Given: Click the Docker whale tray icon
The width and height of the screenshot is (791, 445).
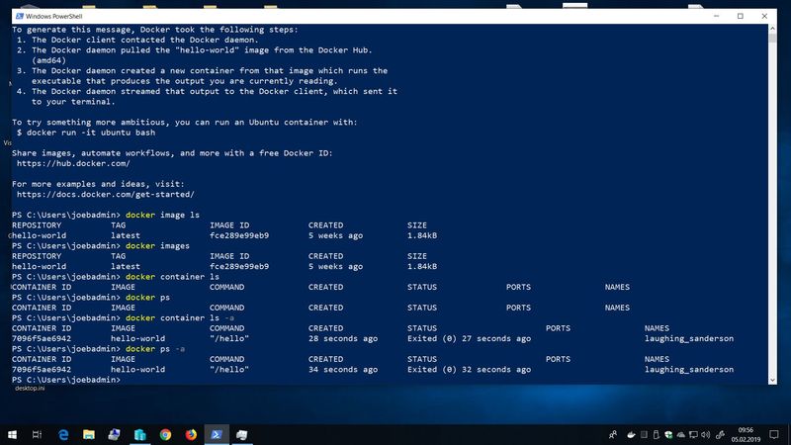Looking at the screenshot, I should tap(631, 434).
